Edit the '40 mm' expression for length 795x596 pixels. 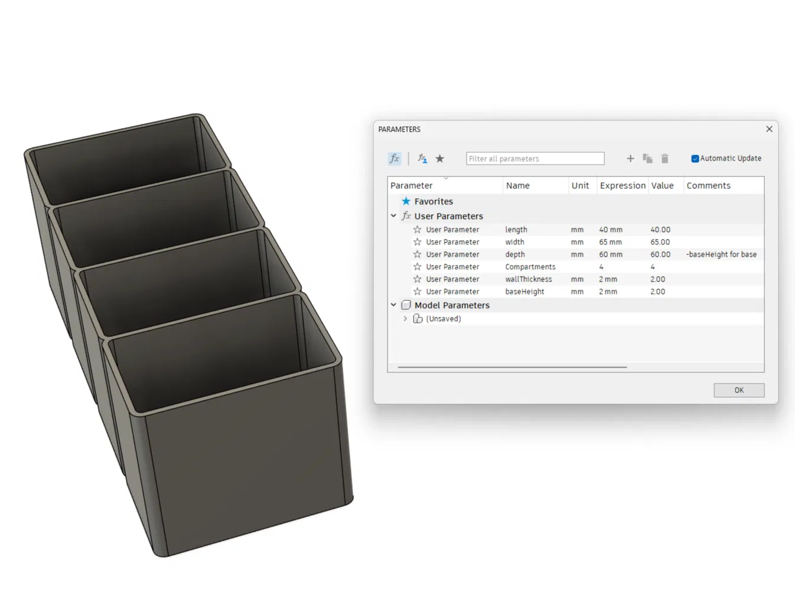(611, 230)
